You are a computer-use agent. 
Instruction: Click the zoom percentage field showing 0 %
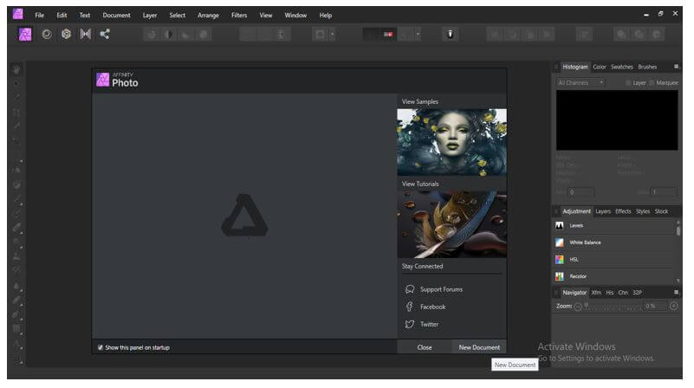point(654,306)
